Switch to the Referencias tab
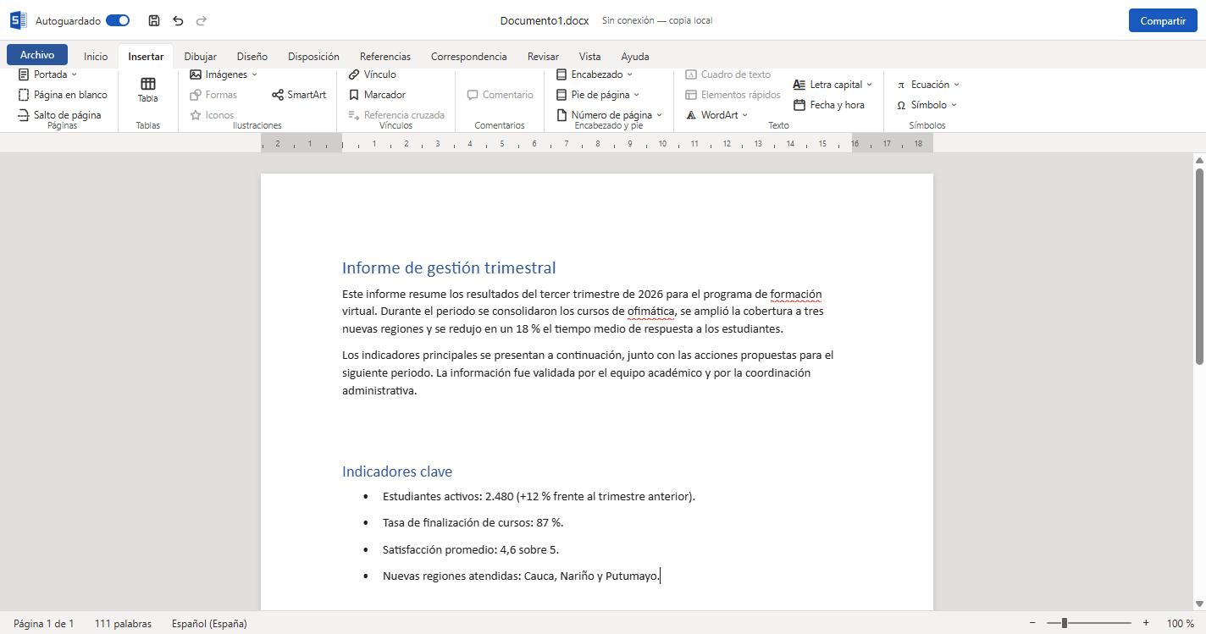The width and height of the screenshot is (1206, 634). (x=385, y=57)
